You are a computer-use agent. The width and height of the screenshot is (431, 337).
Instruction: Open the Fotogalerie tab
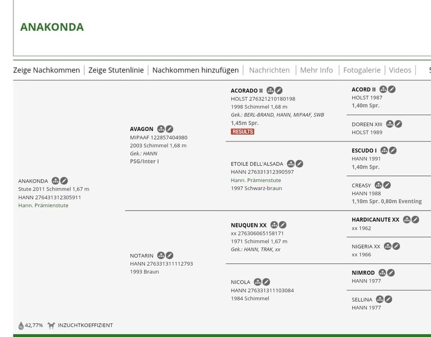pyautogui.click(x=361, y=70)
